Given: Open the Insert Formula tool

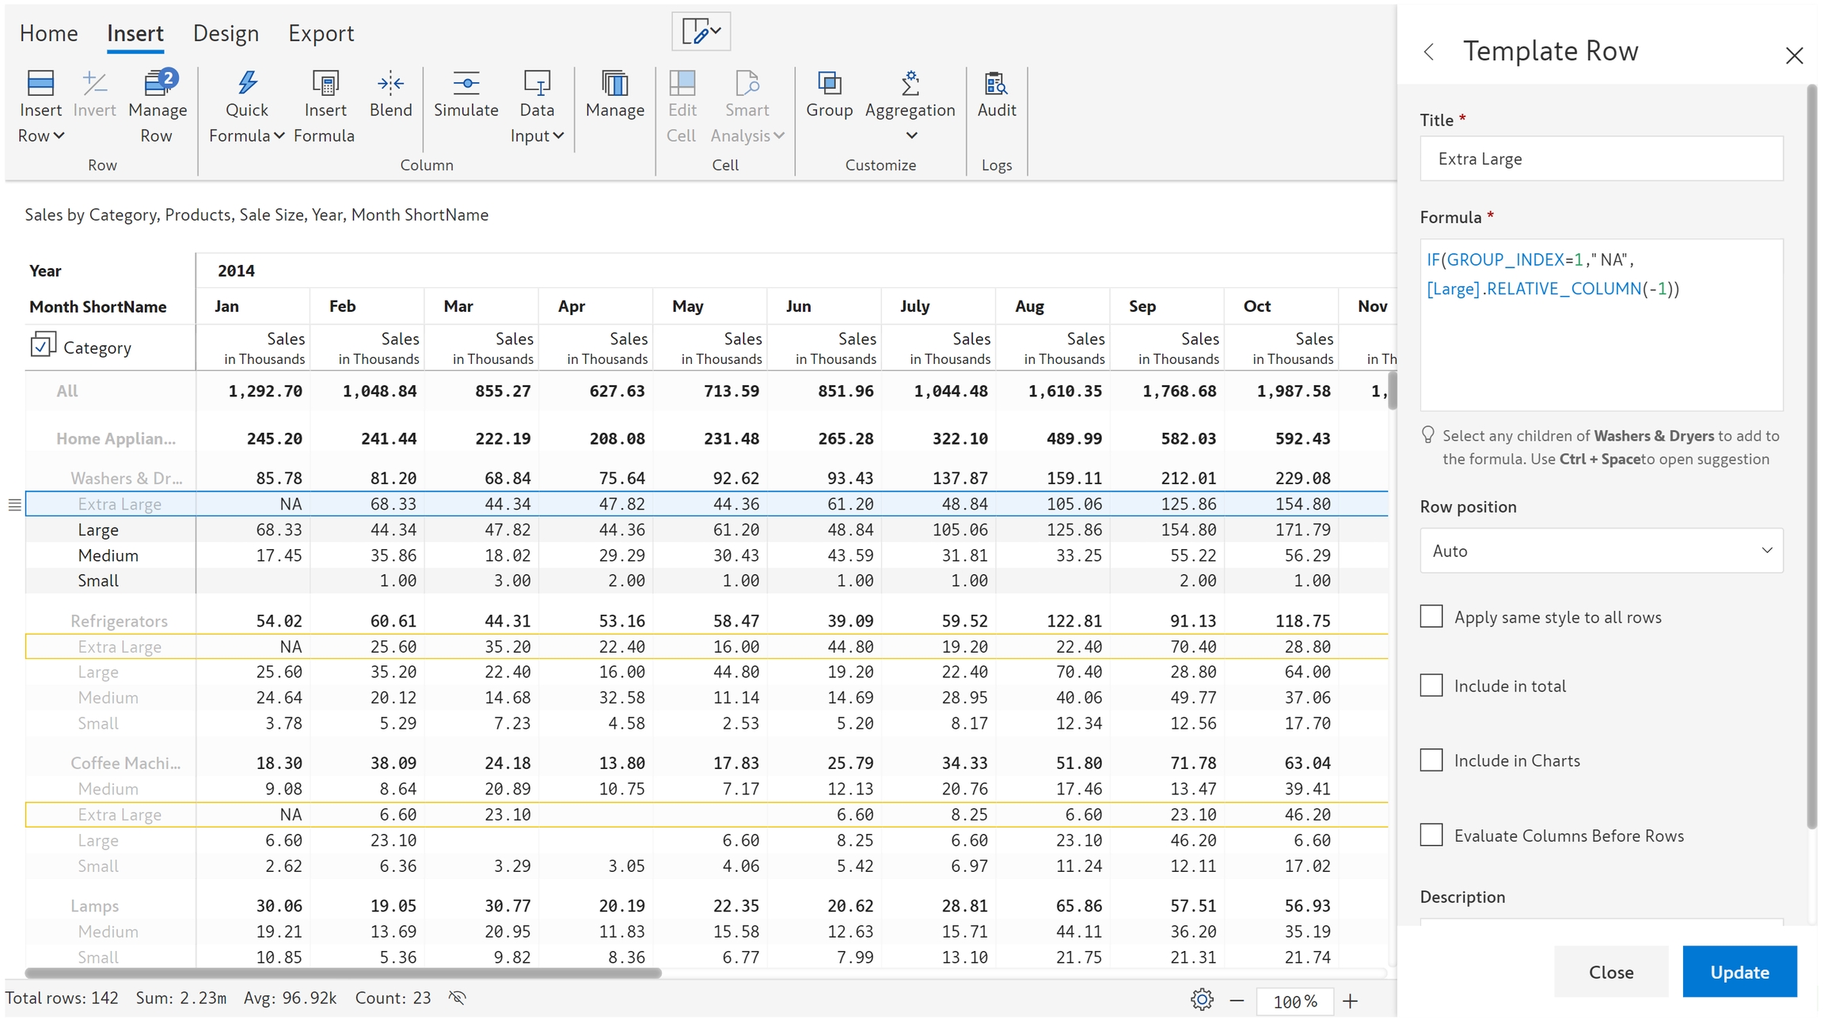Looking at the screenshot, I should (x=325, y=84).
